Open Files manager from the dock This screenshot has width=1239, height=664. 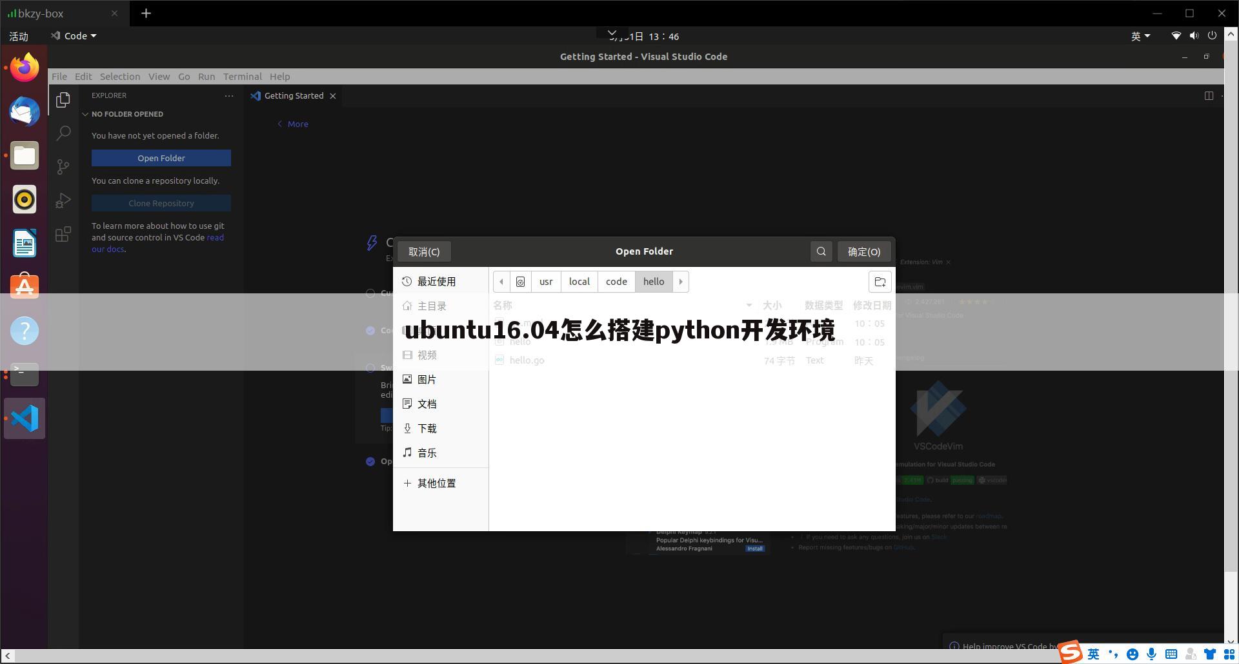pyautogui.click(x=25, y=155)
